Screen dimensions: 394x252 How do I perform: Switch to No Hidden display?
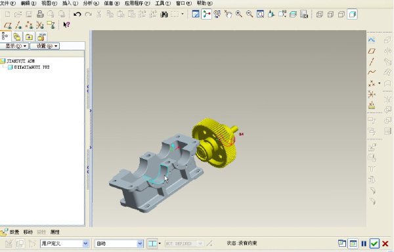(x=341, y=14)
